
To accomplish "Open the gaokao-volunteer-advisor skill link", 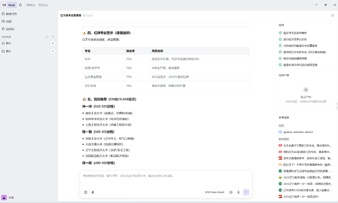I will click(x=296, y=132).
